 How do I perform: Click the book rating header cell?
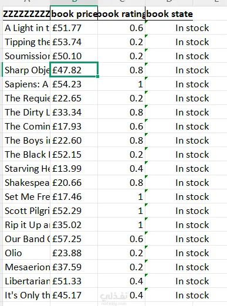pyautogui.click(x=121, y=13)
